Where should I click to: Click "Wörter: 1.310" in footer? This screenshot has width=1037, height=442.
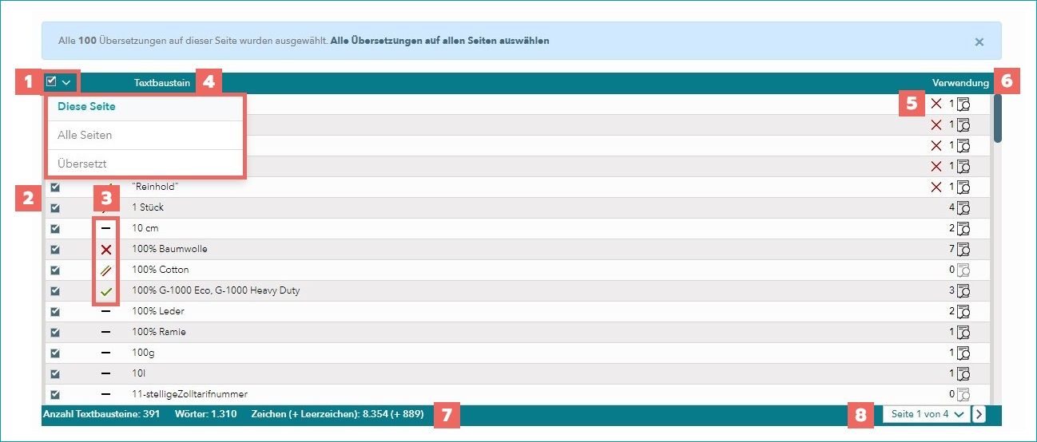(205, 415)
